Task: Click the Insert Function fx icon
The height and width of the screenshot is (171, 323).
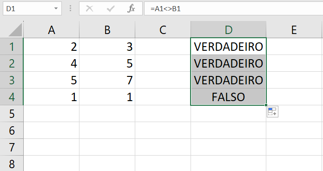Action: [x=131, y=9]
